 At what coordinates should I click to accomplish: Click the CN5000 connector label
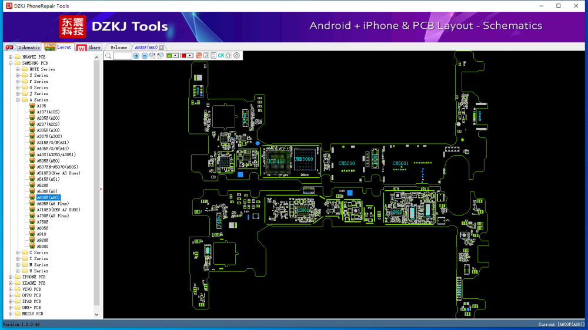(346, 163)
